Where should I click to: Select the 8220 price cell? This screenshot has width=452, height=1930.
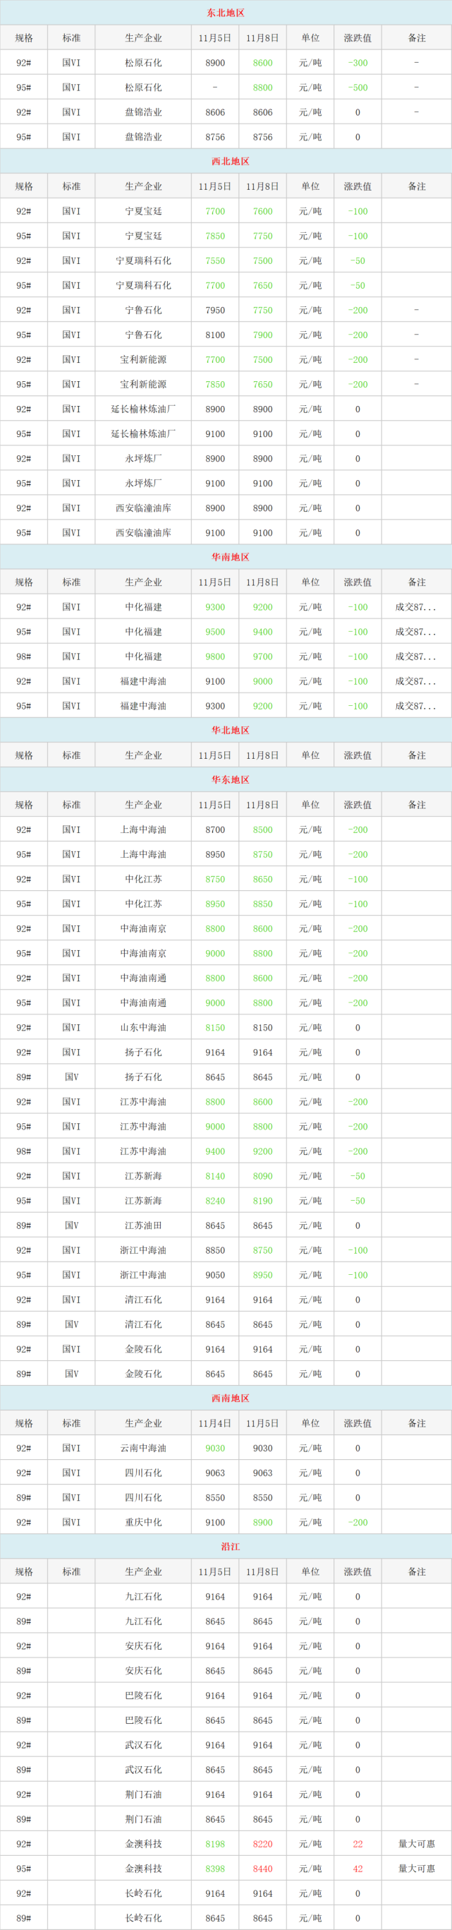coord(263,1843)
